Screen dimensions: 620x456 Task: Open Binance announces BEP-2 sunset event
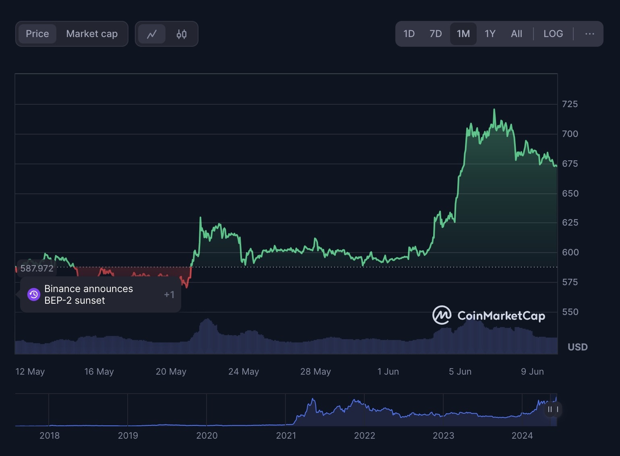point(89,294)
